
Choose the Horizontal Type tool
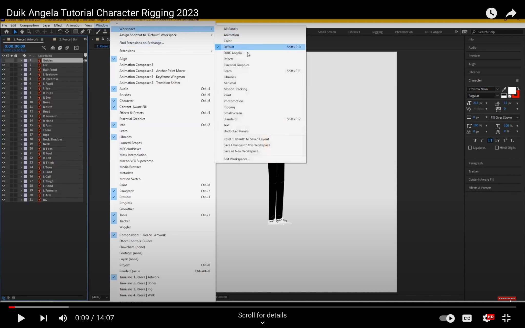point(89,32)
